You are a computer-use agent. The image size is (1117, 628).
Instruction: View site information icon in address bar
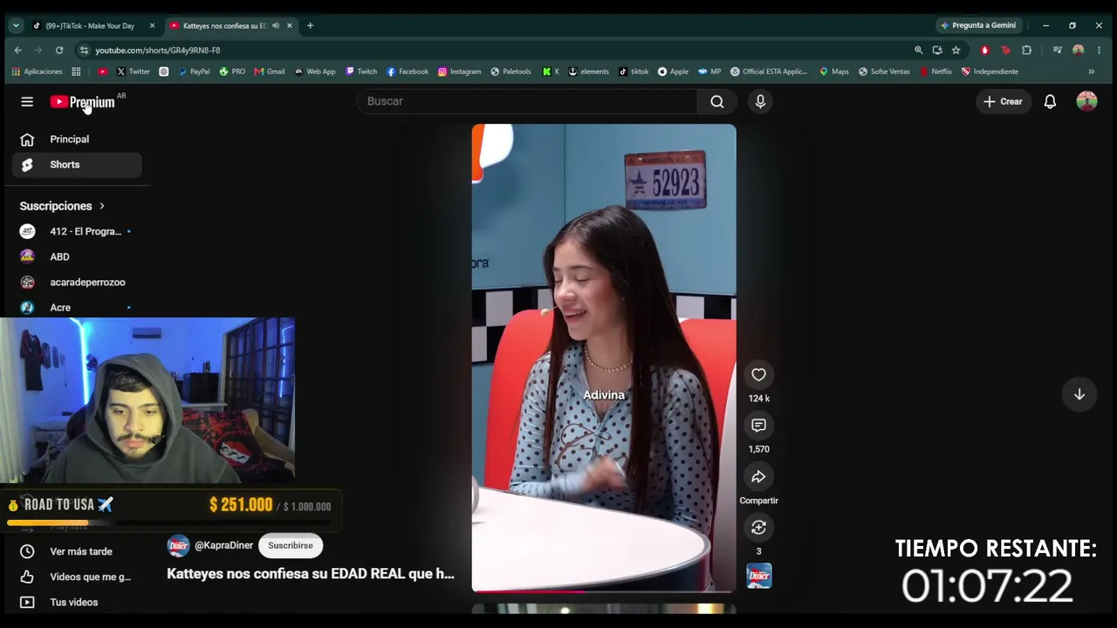click(84, 51)
